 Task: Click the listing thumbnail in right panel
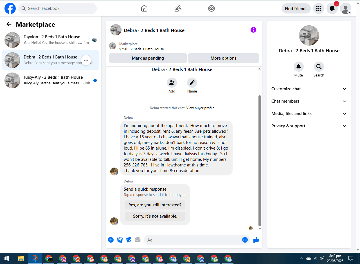click(x=309, y=35)
